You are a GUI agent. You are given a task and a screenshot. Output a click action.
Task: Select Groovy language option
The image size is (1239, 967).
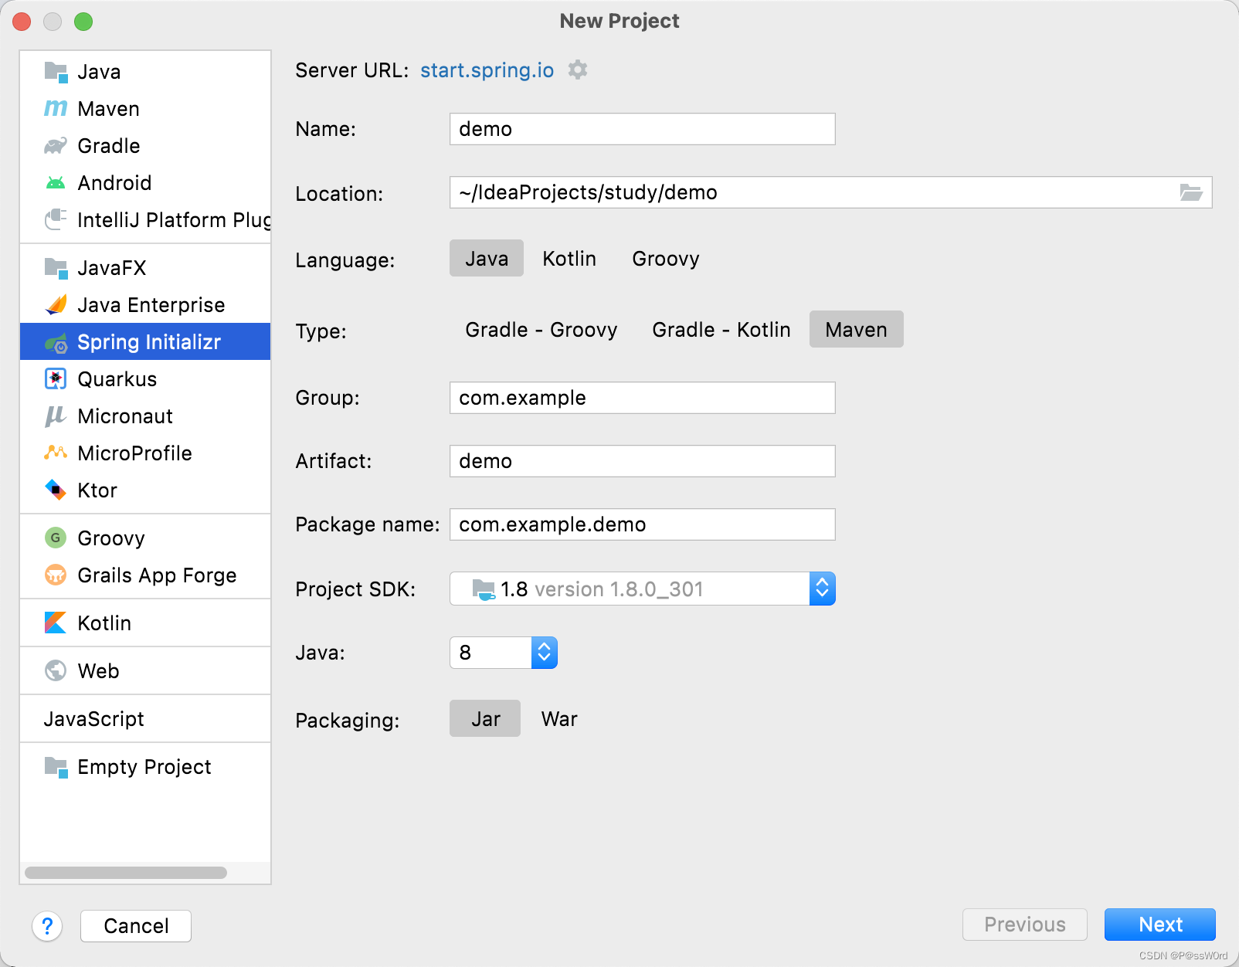coord(666,259)
